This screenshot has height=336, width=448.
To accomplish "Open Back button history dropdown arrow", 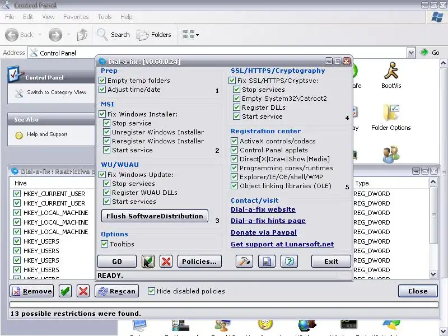I will pyautogui.click(x=40, y=35).
